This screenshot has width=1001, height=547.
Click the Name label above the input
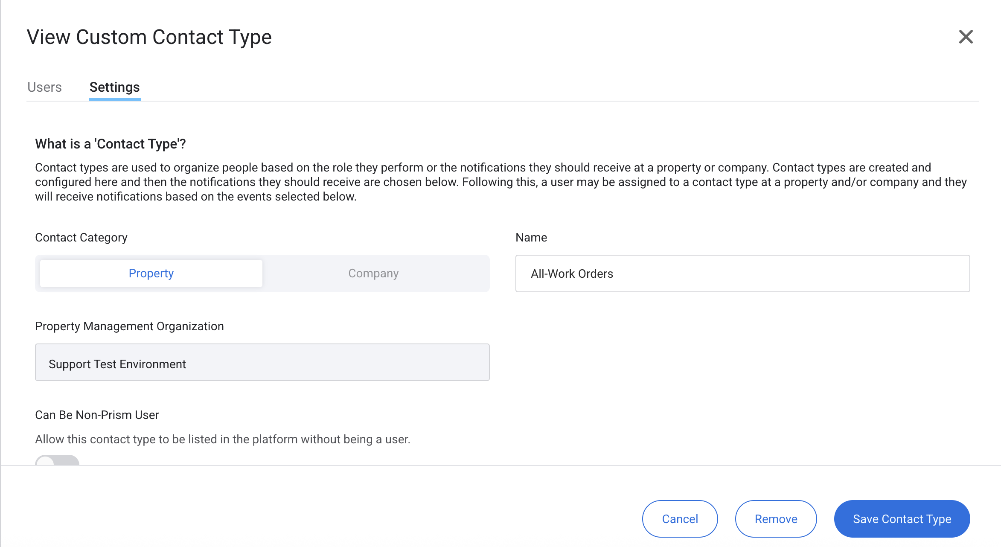[531, 237]
